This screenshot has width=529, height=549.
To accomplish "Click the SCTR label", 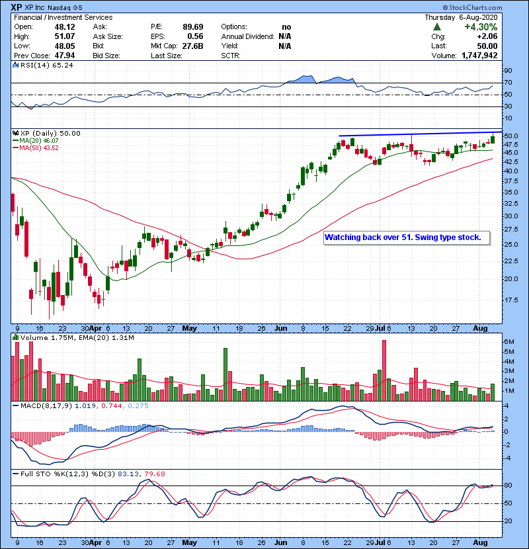I will tap(231, 56).
